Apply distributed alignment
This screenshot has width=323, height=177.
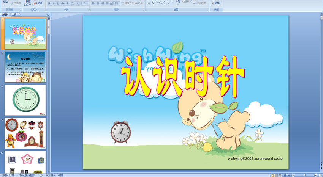coord(111,3)
